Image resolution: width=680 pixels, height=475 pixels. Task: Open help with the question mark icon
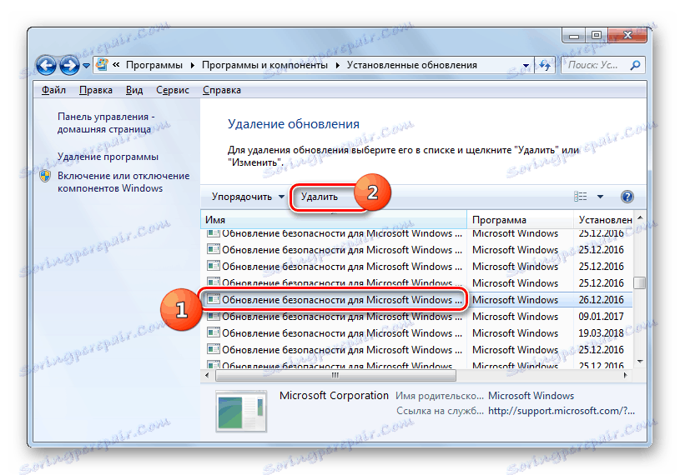(627, 197)
